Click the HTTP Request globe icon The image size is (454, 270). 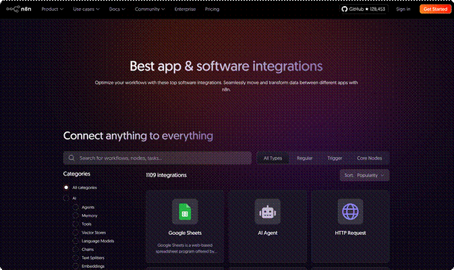tap(350, 212)
